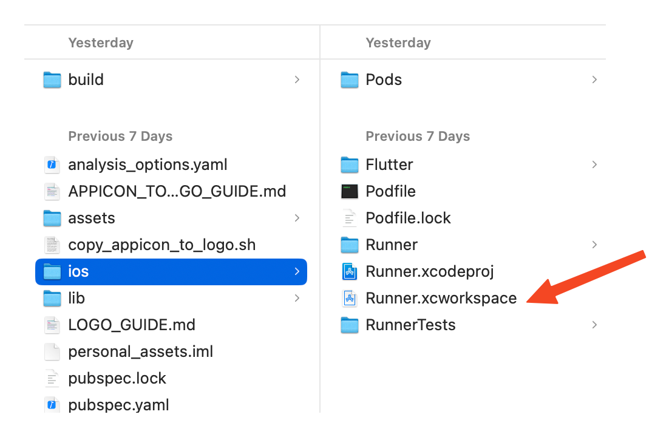Expand the build folder chevron
The height and width of the screenshot is (437, 669).
297,80
